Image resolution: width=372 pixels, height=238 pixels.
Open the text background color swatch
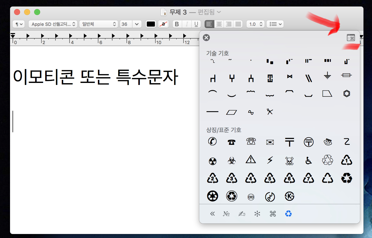click(x=163, y=24)
